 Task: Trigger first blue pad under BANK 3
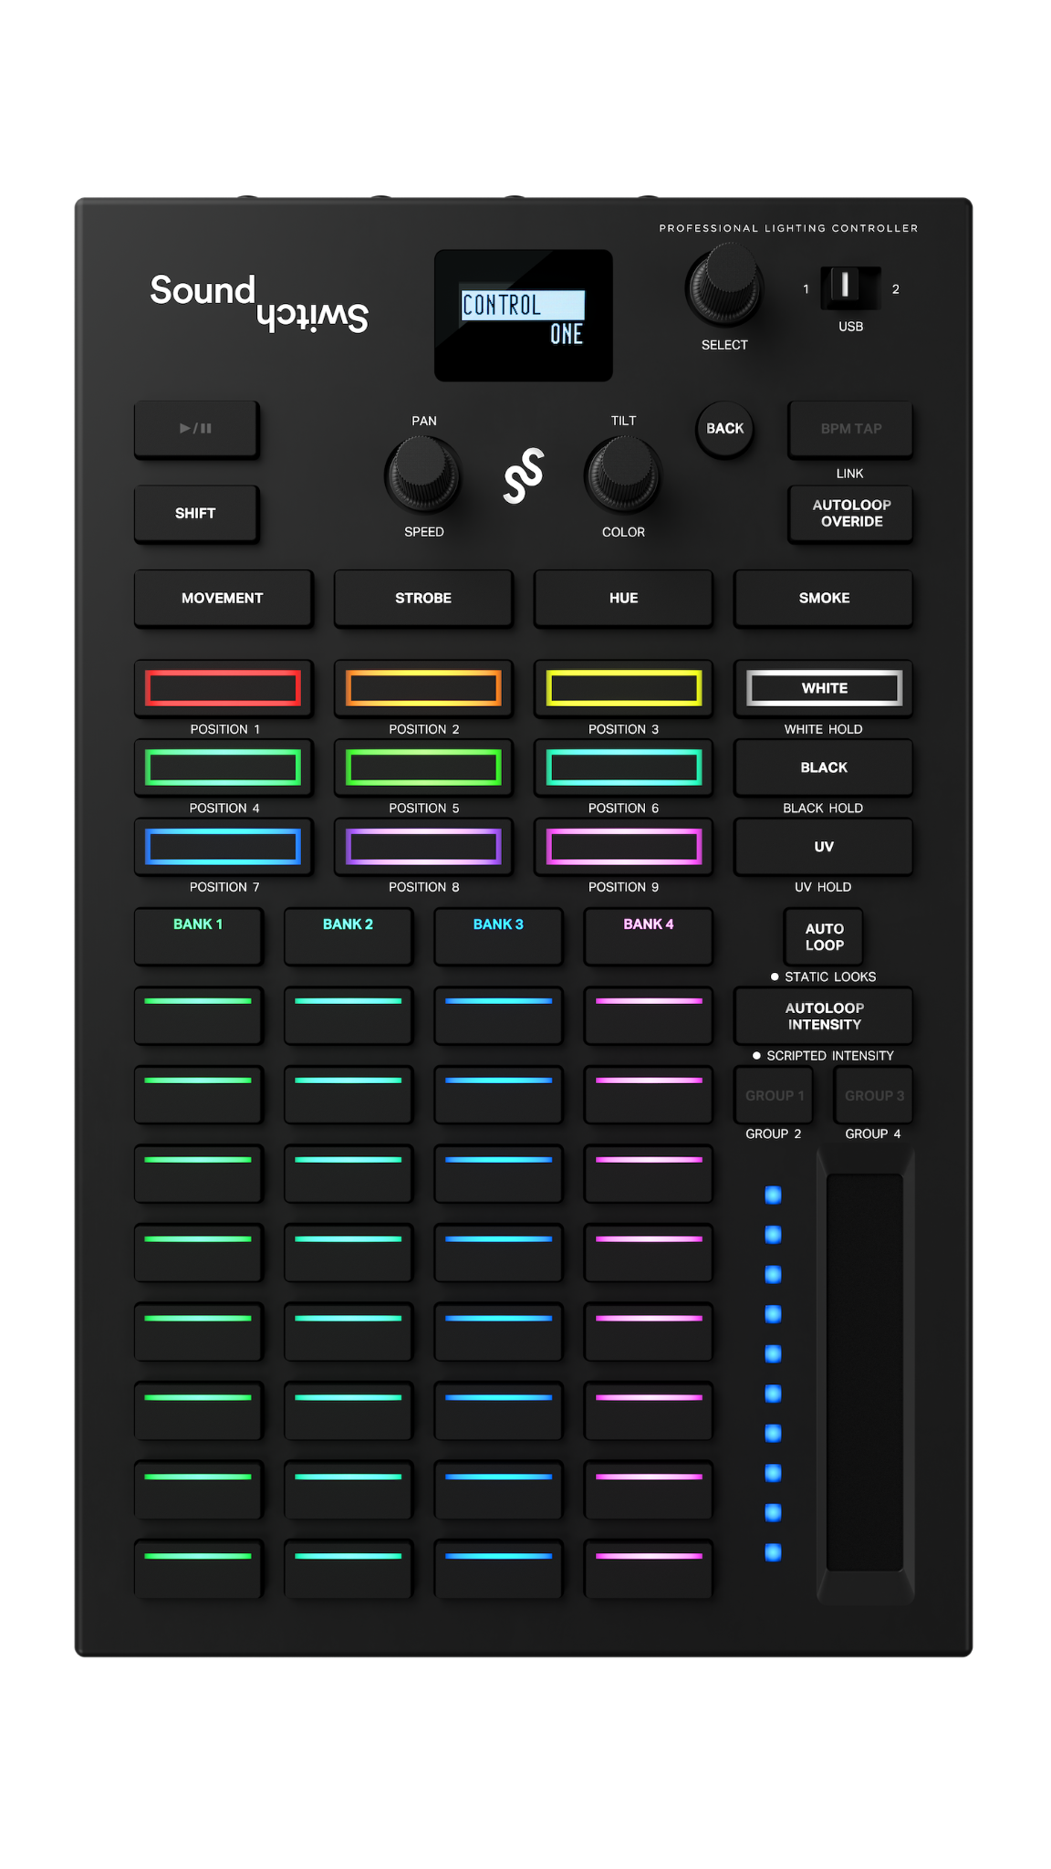click(x=498, y=1016)
